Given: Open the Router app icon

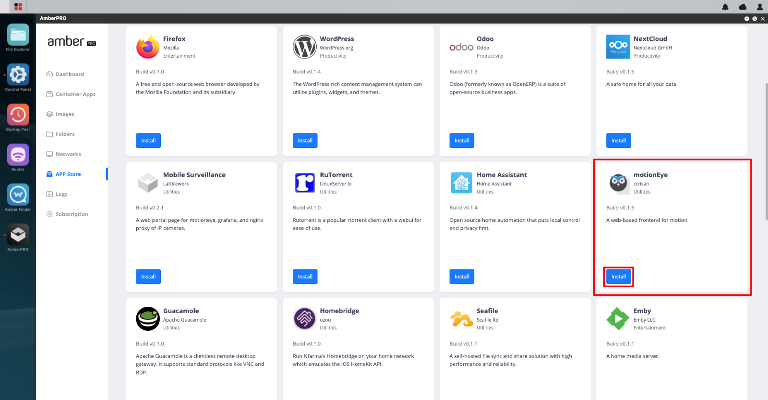Looking at the screenshot, I should (18, 155).
